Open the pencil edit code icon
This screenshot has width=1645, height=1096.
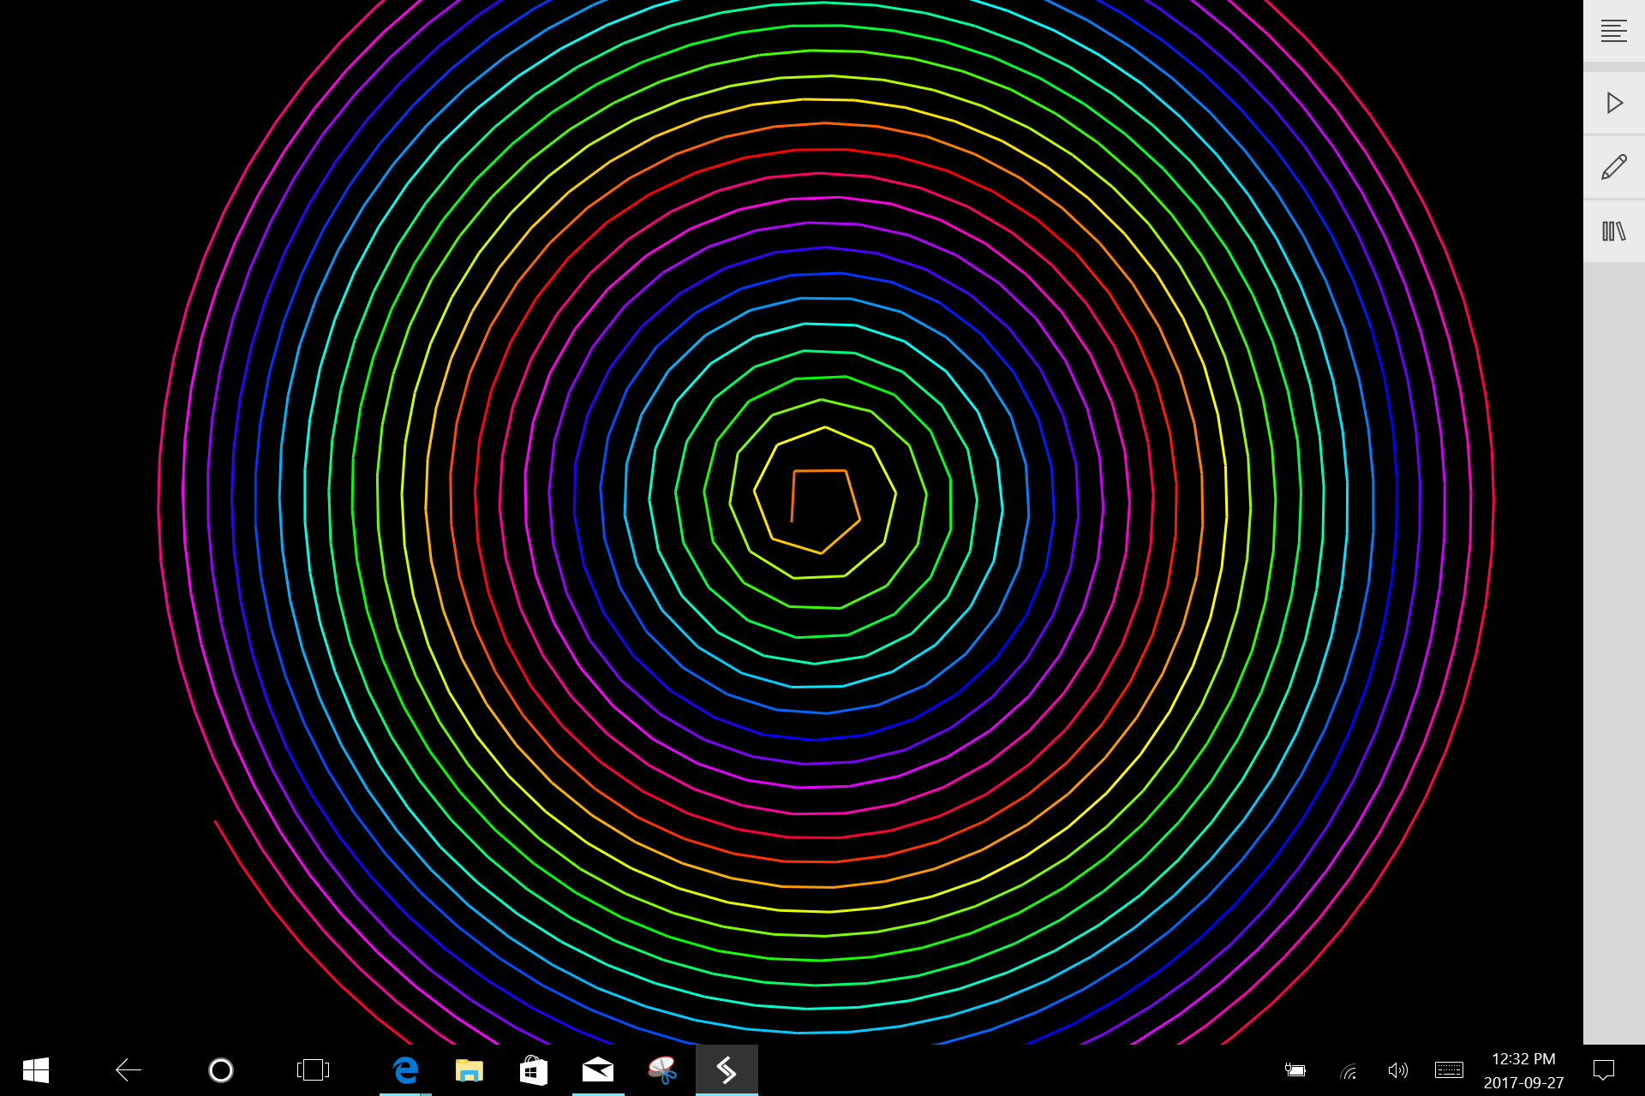(x=1614, y=167)
